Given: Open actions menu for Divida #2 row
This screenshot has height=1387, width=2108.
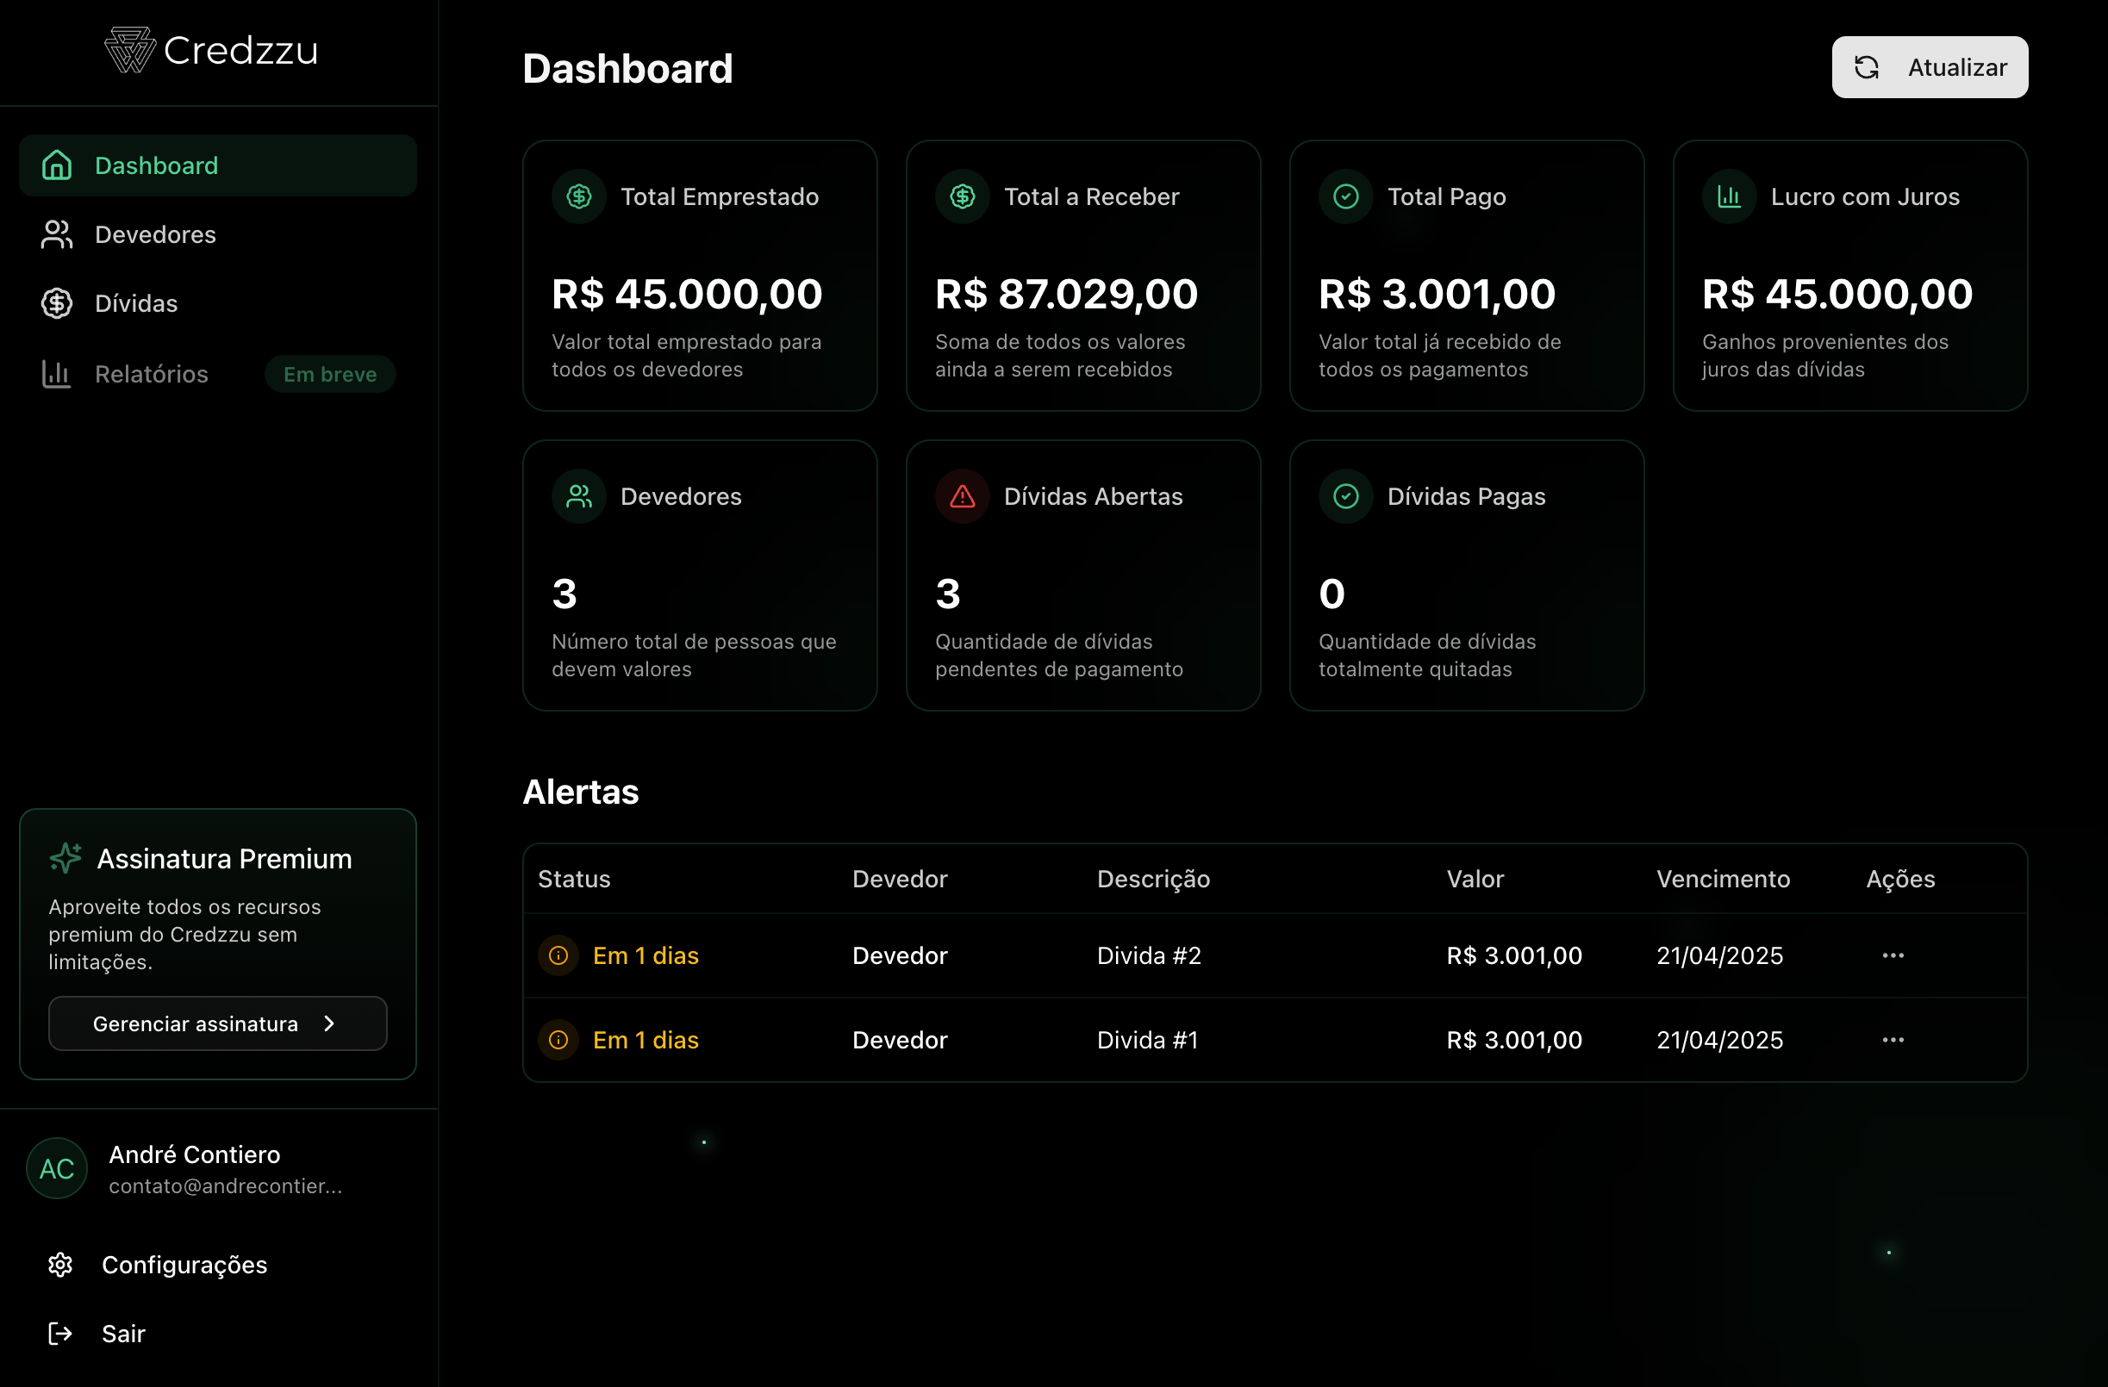Looking at the screenshot, I should 1893,955.
